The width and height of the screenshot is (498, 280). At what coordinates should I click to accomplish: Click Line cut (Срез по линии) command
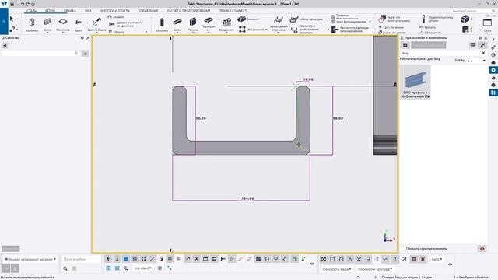point(391,28)
